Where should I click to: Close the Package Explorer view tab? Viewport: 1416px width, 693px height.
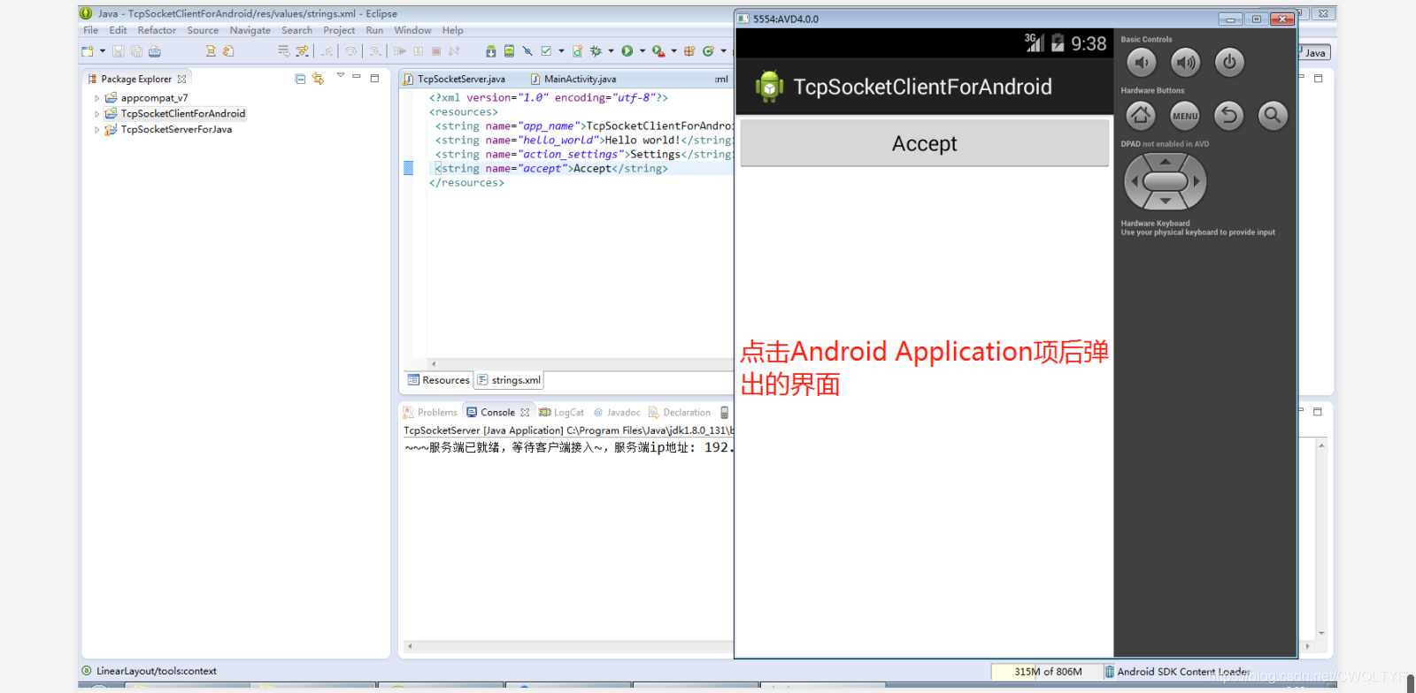181,79
